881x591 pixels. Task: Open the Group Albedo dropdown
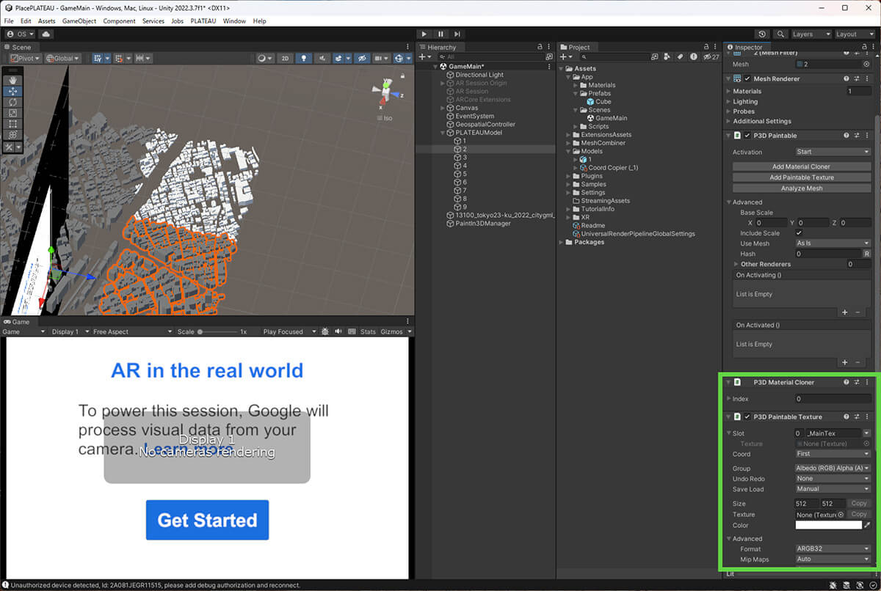tap(833, 468)
